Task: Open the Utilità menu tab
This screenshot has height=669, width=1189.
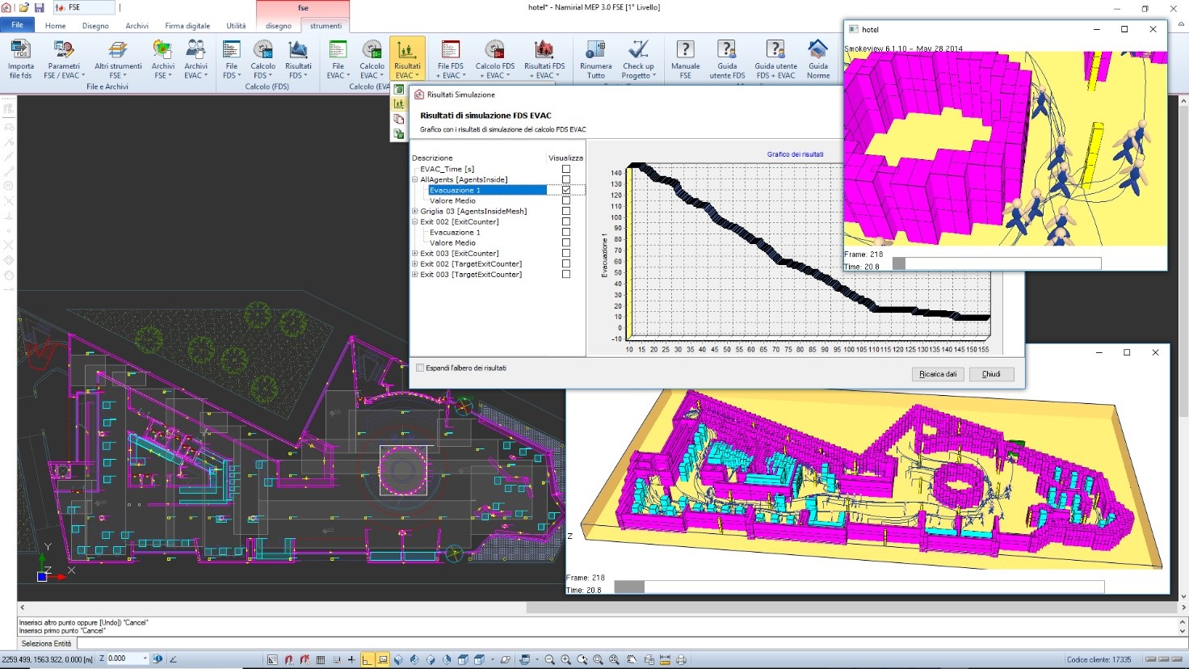Action: click(x=236, y=26)
